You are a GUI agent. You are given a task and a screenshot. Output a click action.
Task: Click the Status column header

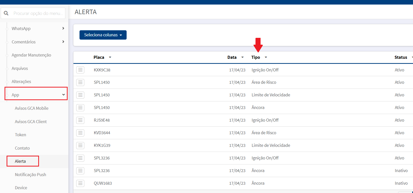pyautogui.click(x=401, y=57)
